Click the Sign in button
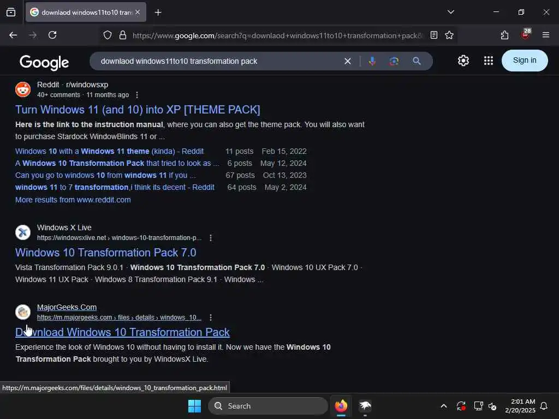 pyautogui.click(x=525, y=61)
